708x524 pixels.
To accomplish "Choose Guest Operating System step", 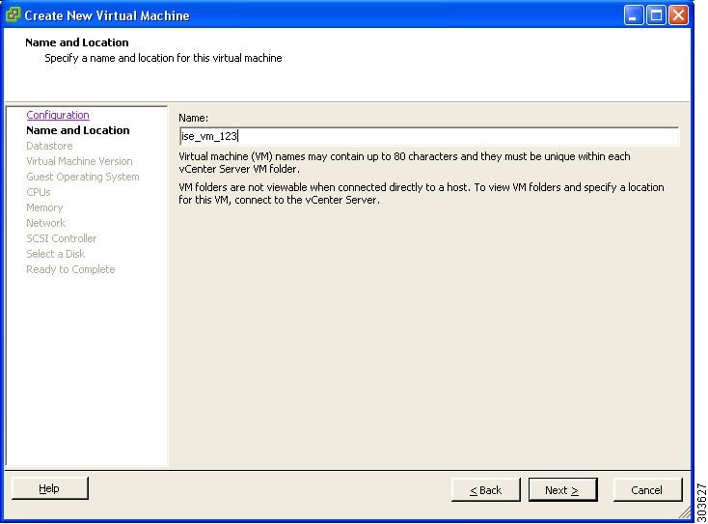I will tap(83, 177).
